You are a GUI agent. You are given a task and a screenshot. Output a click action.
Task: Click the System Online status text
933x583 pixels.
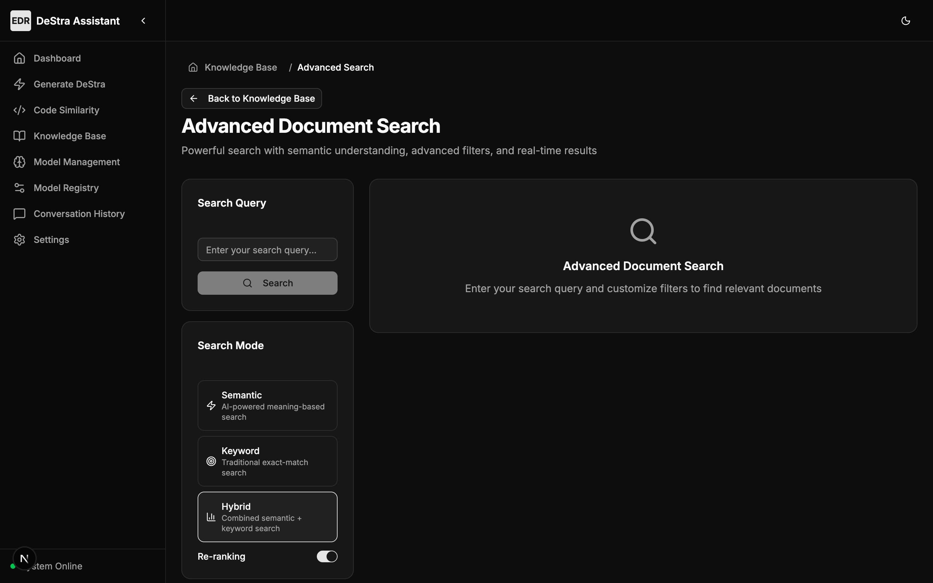tap(54, 566)
